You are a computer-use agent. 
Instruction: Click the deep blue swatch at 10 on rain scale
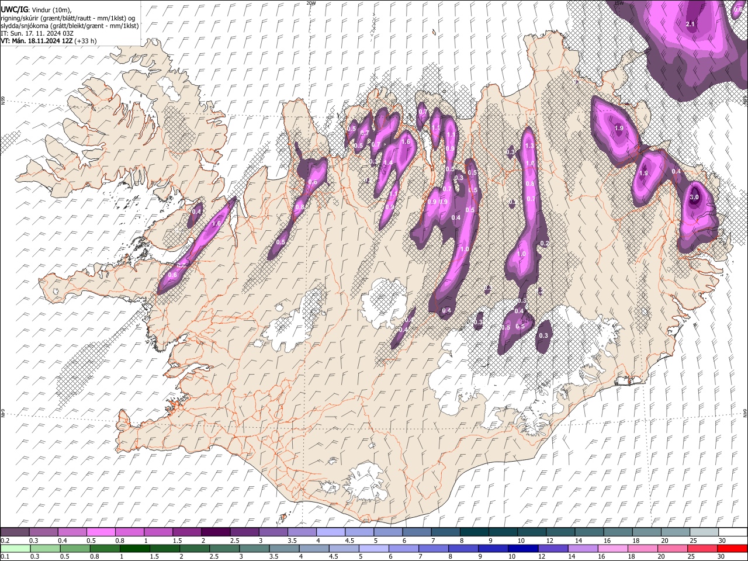[x=523, y=548]
